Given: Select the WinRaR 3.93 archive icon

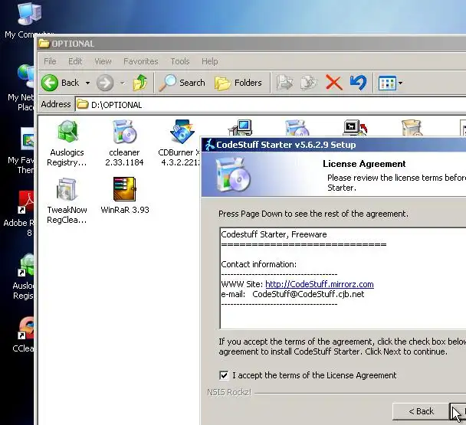Looking at the screenshot, I should 124,189.
